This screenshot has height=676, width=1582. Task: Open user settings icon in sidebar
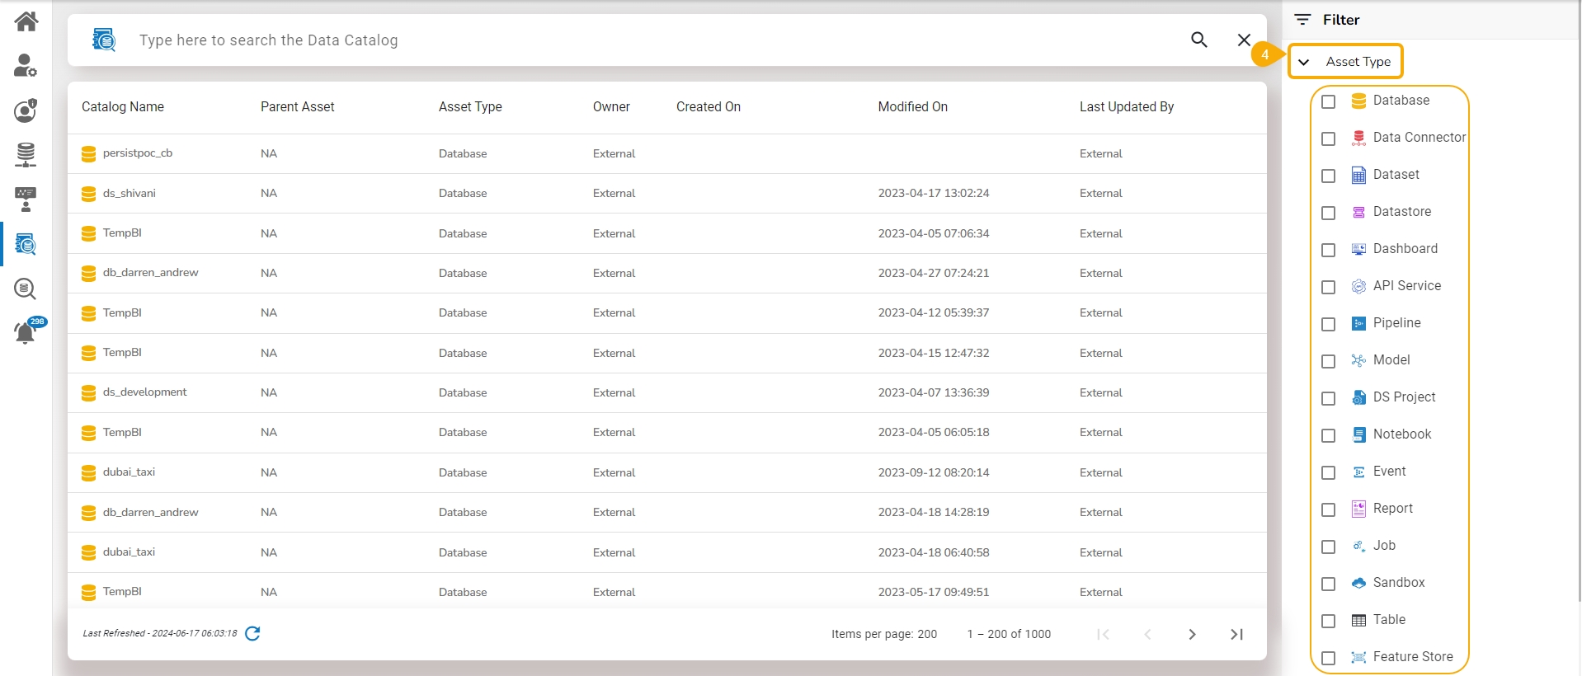(x=26, y=66)
